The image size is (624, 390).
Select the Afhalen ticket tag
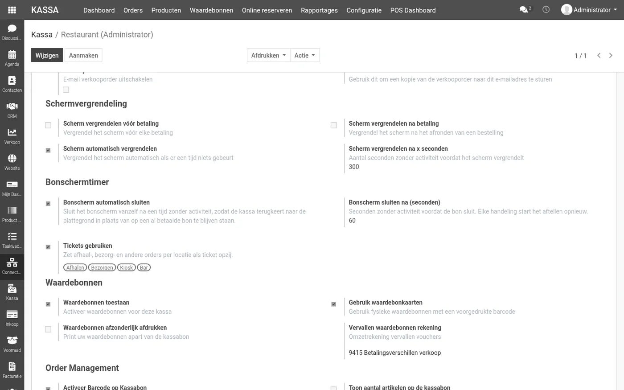coord(75,267)
